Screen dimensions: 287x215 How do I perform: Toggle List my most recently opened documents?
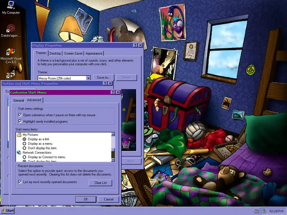tap(20, 182)
